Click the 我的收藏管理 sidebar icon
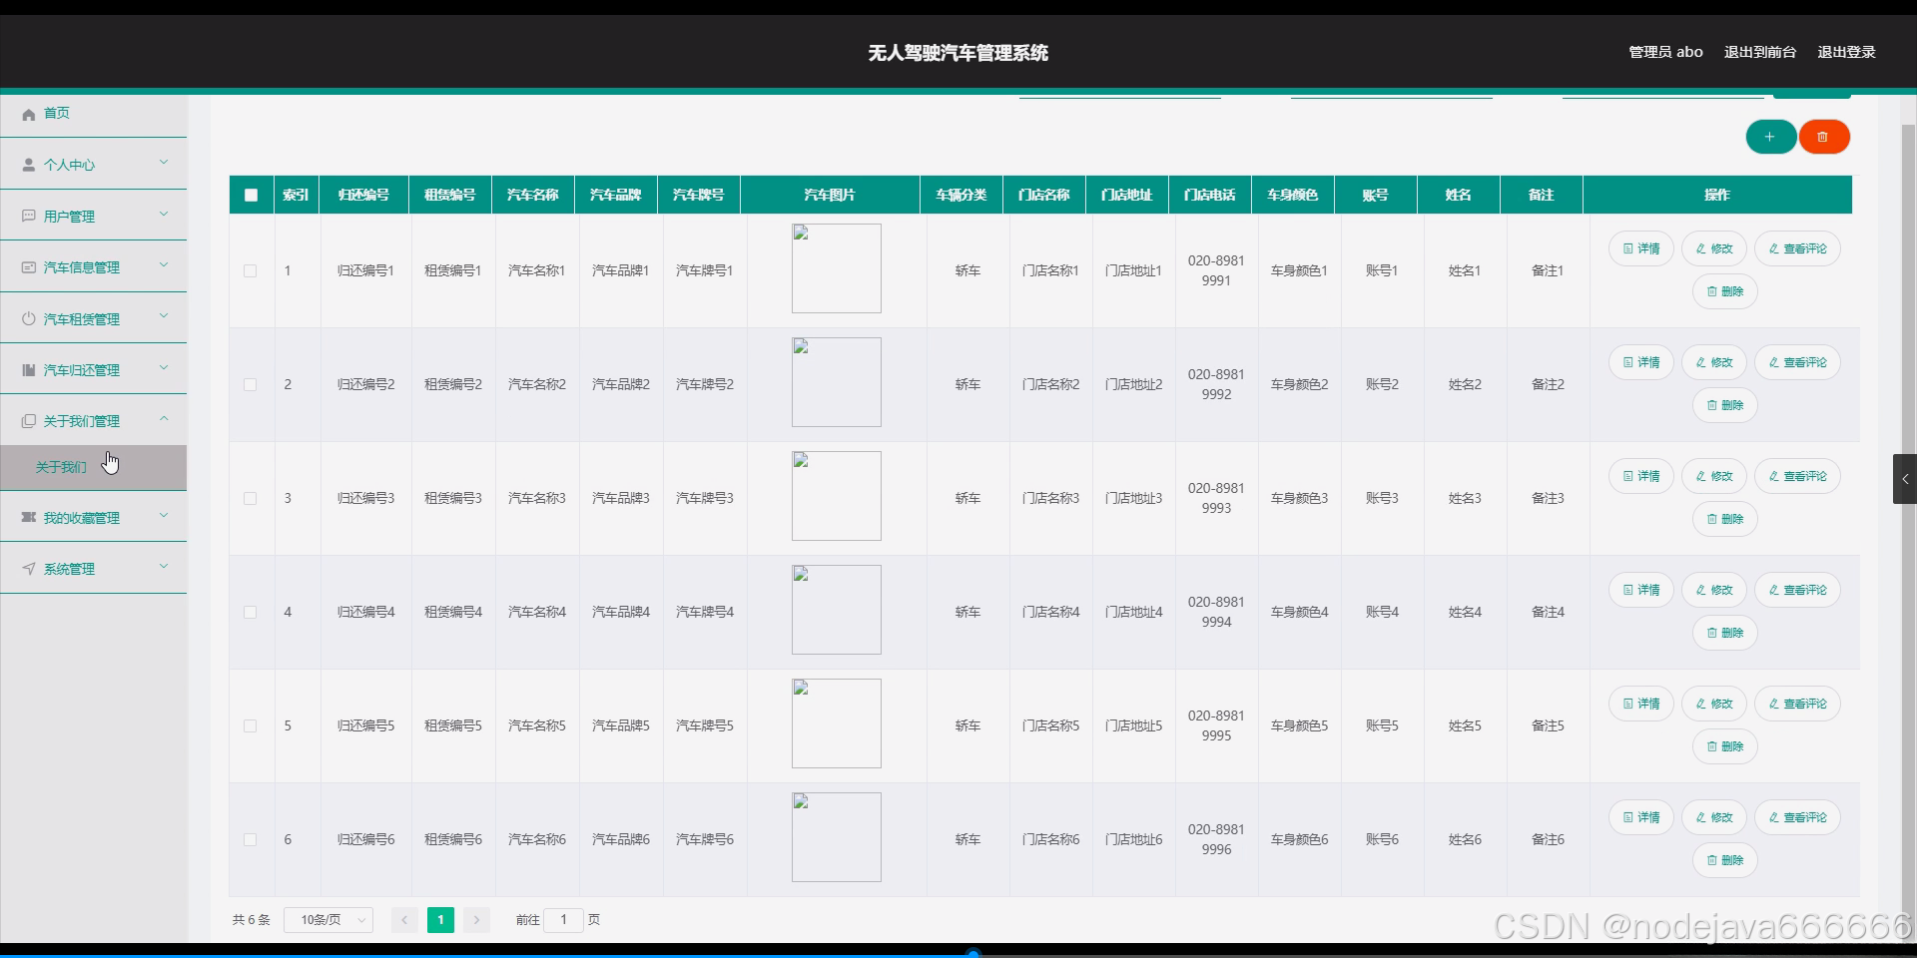Viewport: 1917px width, 958px height. pyautogui.click(x=29, y=517)
